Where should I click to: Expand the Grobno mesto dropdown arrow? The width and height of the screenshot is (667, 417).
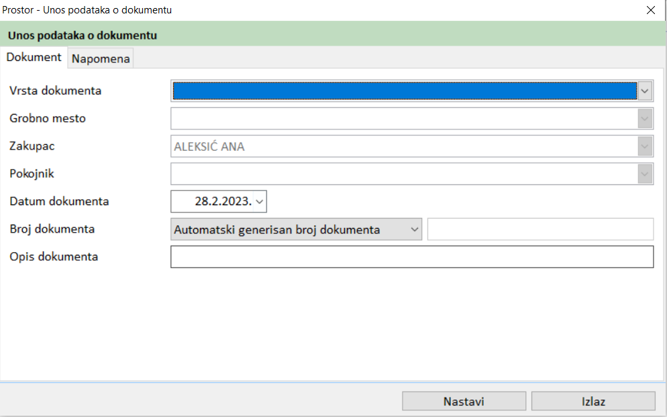645,119
